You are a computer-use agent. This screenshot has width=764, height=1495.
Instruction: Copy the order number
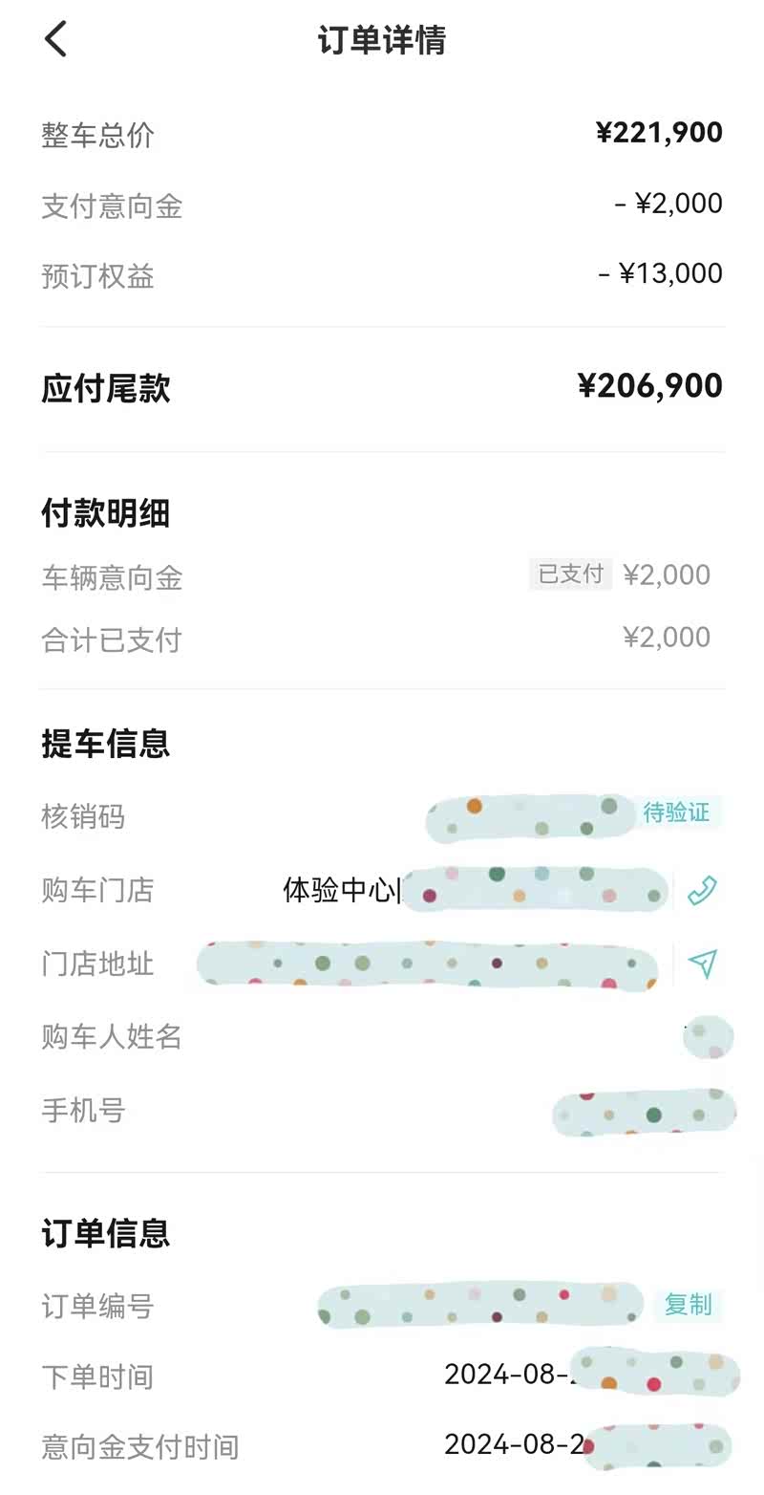(688, 1305)
